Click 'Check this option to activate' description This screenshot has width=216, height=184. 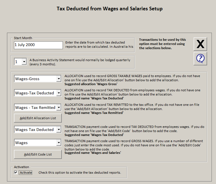coord(80,173)
